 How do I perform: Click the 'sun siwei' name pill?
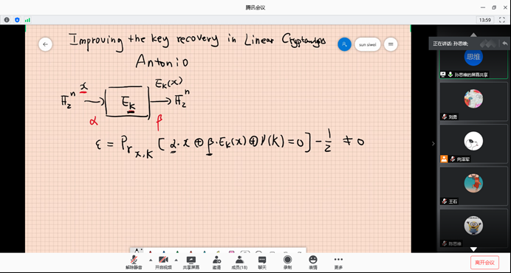click(368, 44)
